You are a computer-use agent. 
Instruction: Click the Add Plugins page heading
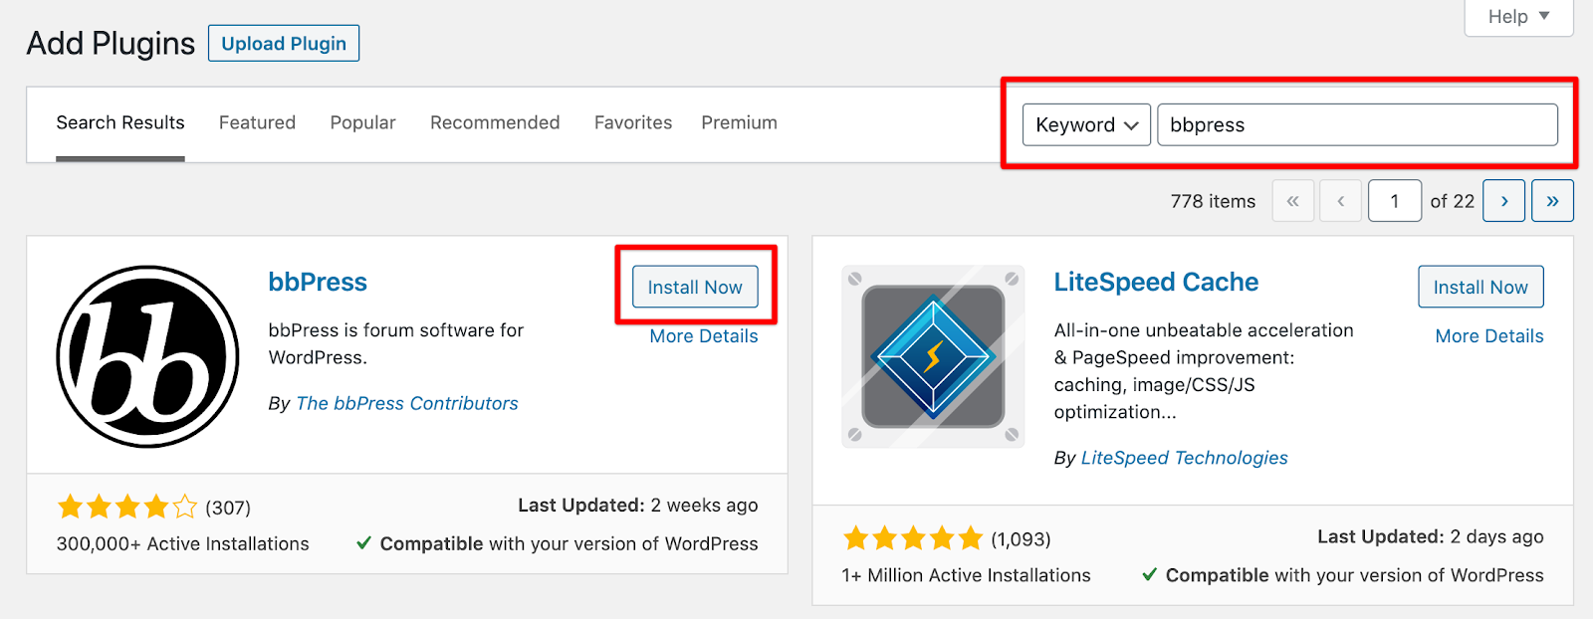pos(111,44)
